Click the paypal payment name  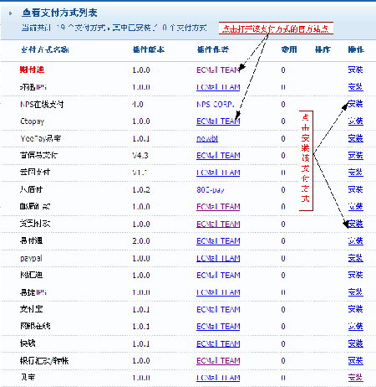[31, 259]
